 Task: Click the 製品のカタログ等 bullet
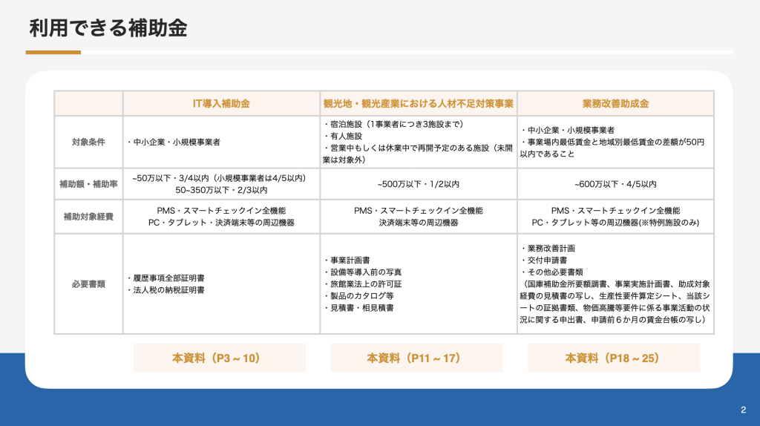tap(358, 295)
